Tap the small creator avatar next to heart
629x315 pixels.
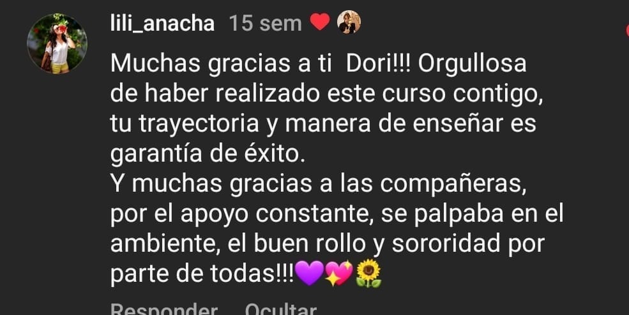pyautogui.click(x=349, y=22)
